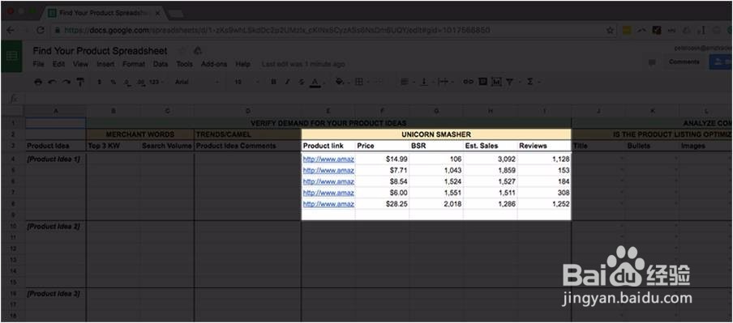Image resolution: width=733 pixels, height=323 pixels.
Task: Decrease decimal places
Action: (x=127, y=82)
